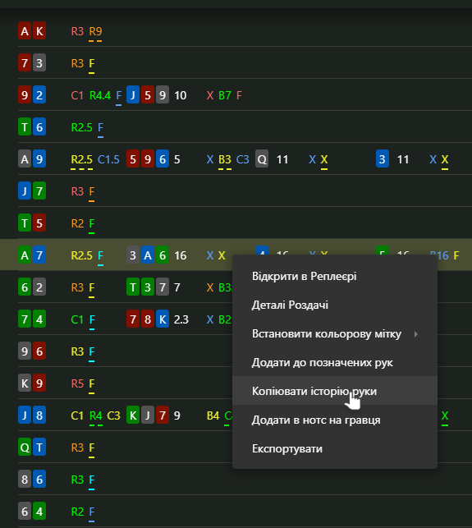
Task: Click the red K card in AK row
Action: [39, 31]
